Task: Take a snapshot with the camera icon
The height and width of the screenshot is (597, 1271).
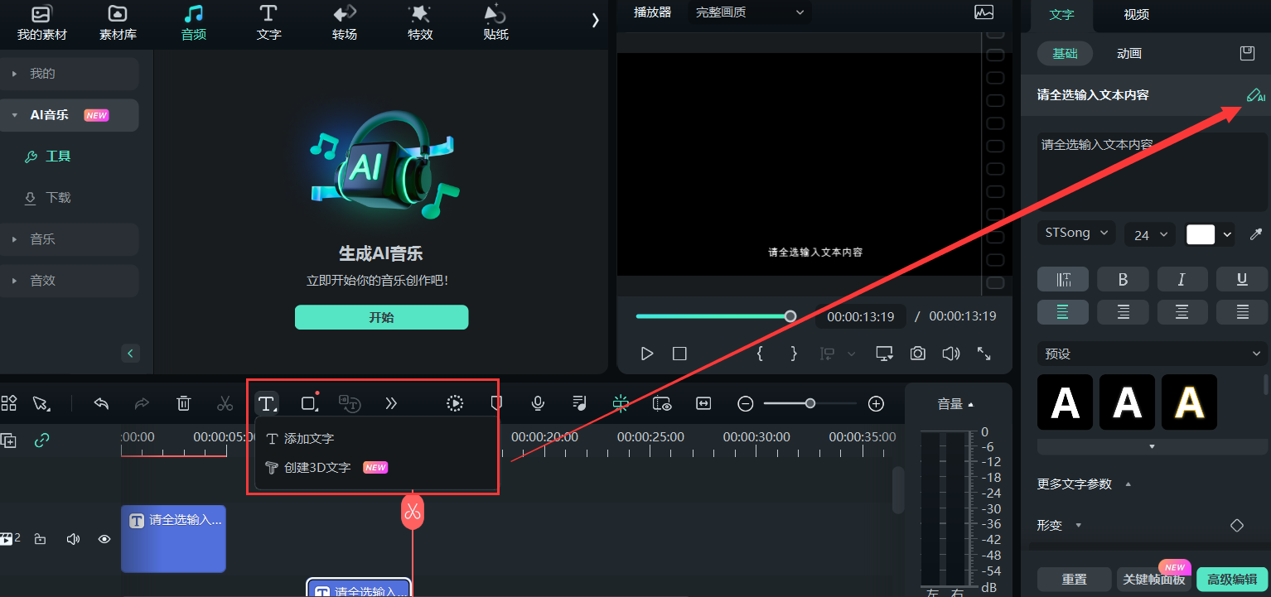Action: tap(917, 354)
